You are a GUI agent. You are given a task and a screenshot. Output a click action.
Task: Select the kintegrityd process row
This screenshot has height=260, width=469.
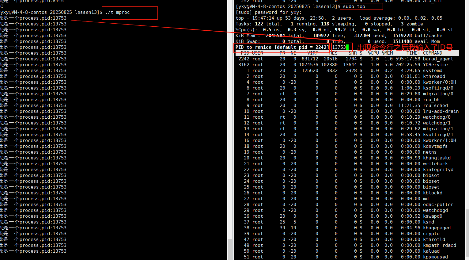coord(347,170)
